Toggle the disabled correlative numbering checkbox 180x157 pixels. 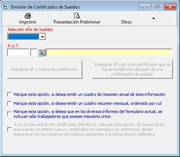point(9,129)
